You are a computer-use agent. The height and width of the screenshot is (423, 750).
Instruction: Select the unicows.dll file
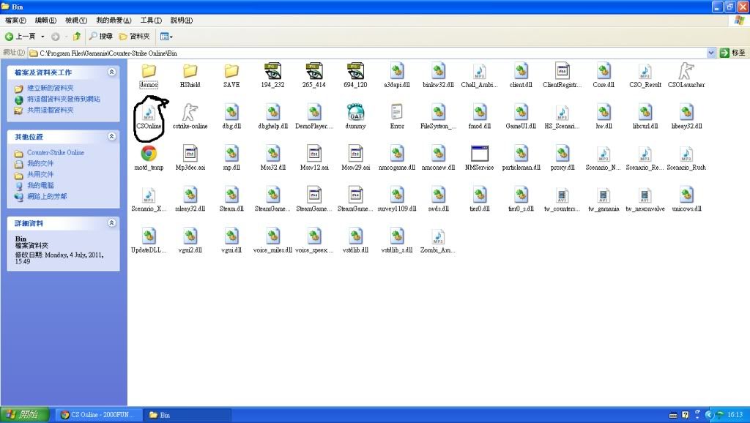[686, 200]
